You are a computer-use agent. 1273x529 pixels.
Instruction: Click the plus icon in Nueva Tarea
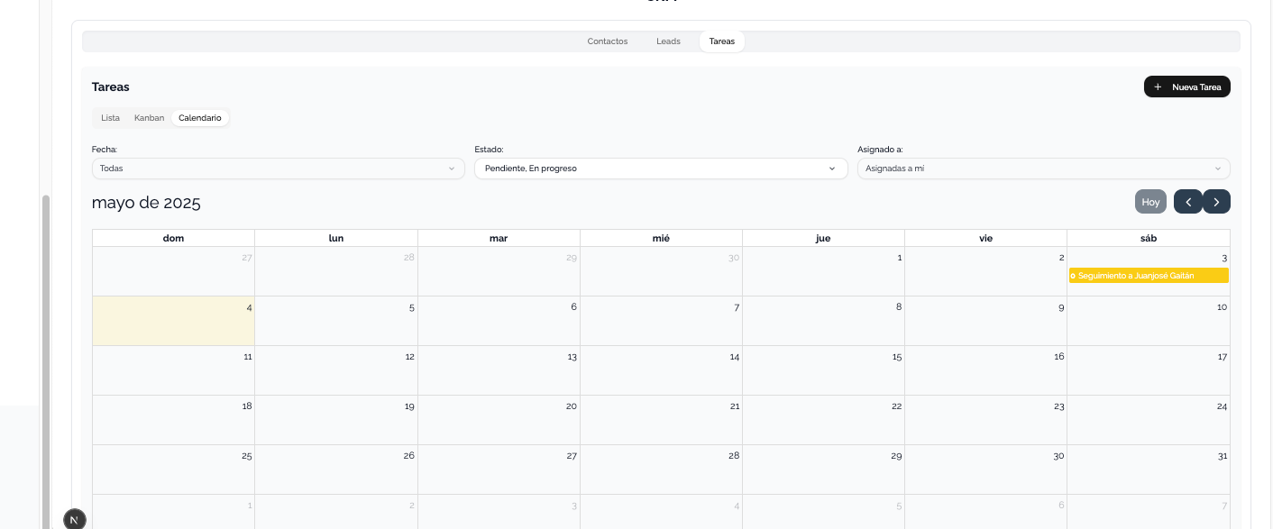[x=1158, y=87]
